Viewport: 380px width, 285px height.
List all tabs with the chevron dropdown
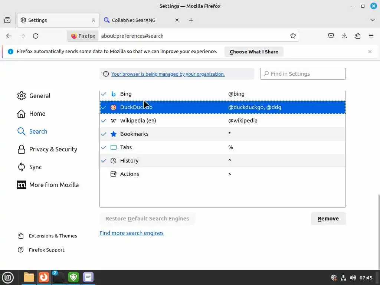[x=373, y=20]
